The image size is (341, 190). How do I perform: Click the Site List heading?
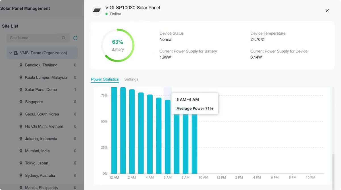pos(10,26)
